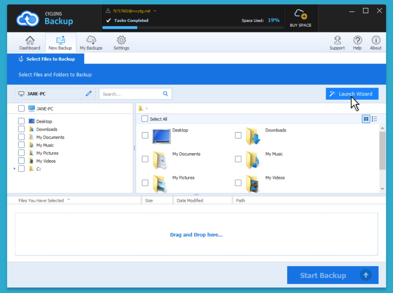Switch to the New Backup tab
This screenshot has width=393, height=293.
tap(61, 43)
